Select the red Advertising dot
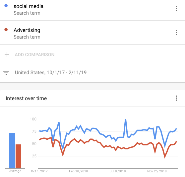The height and width of the screenshot is (177, 185). pyautogui.click(x=6, y=30)
